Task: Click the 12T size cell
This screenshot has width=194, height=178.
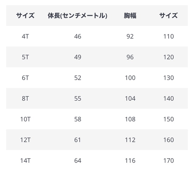Action: point(25,140)
